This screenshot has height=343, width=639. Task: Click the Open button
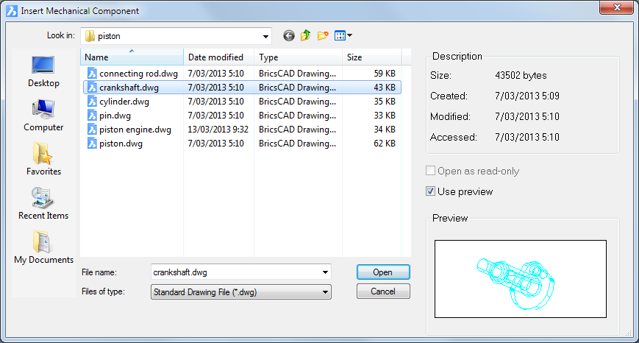point(383,272)
